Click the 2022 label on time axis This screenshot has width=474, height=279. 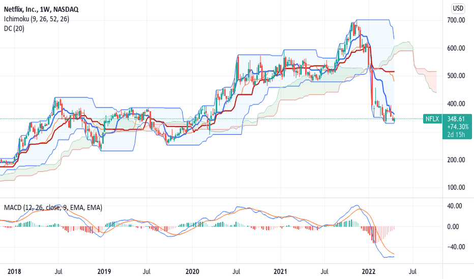pos(369,271)
